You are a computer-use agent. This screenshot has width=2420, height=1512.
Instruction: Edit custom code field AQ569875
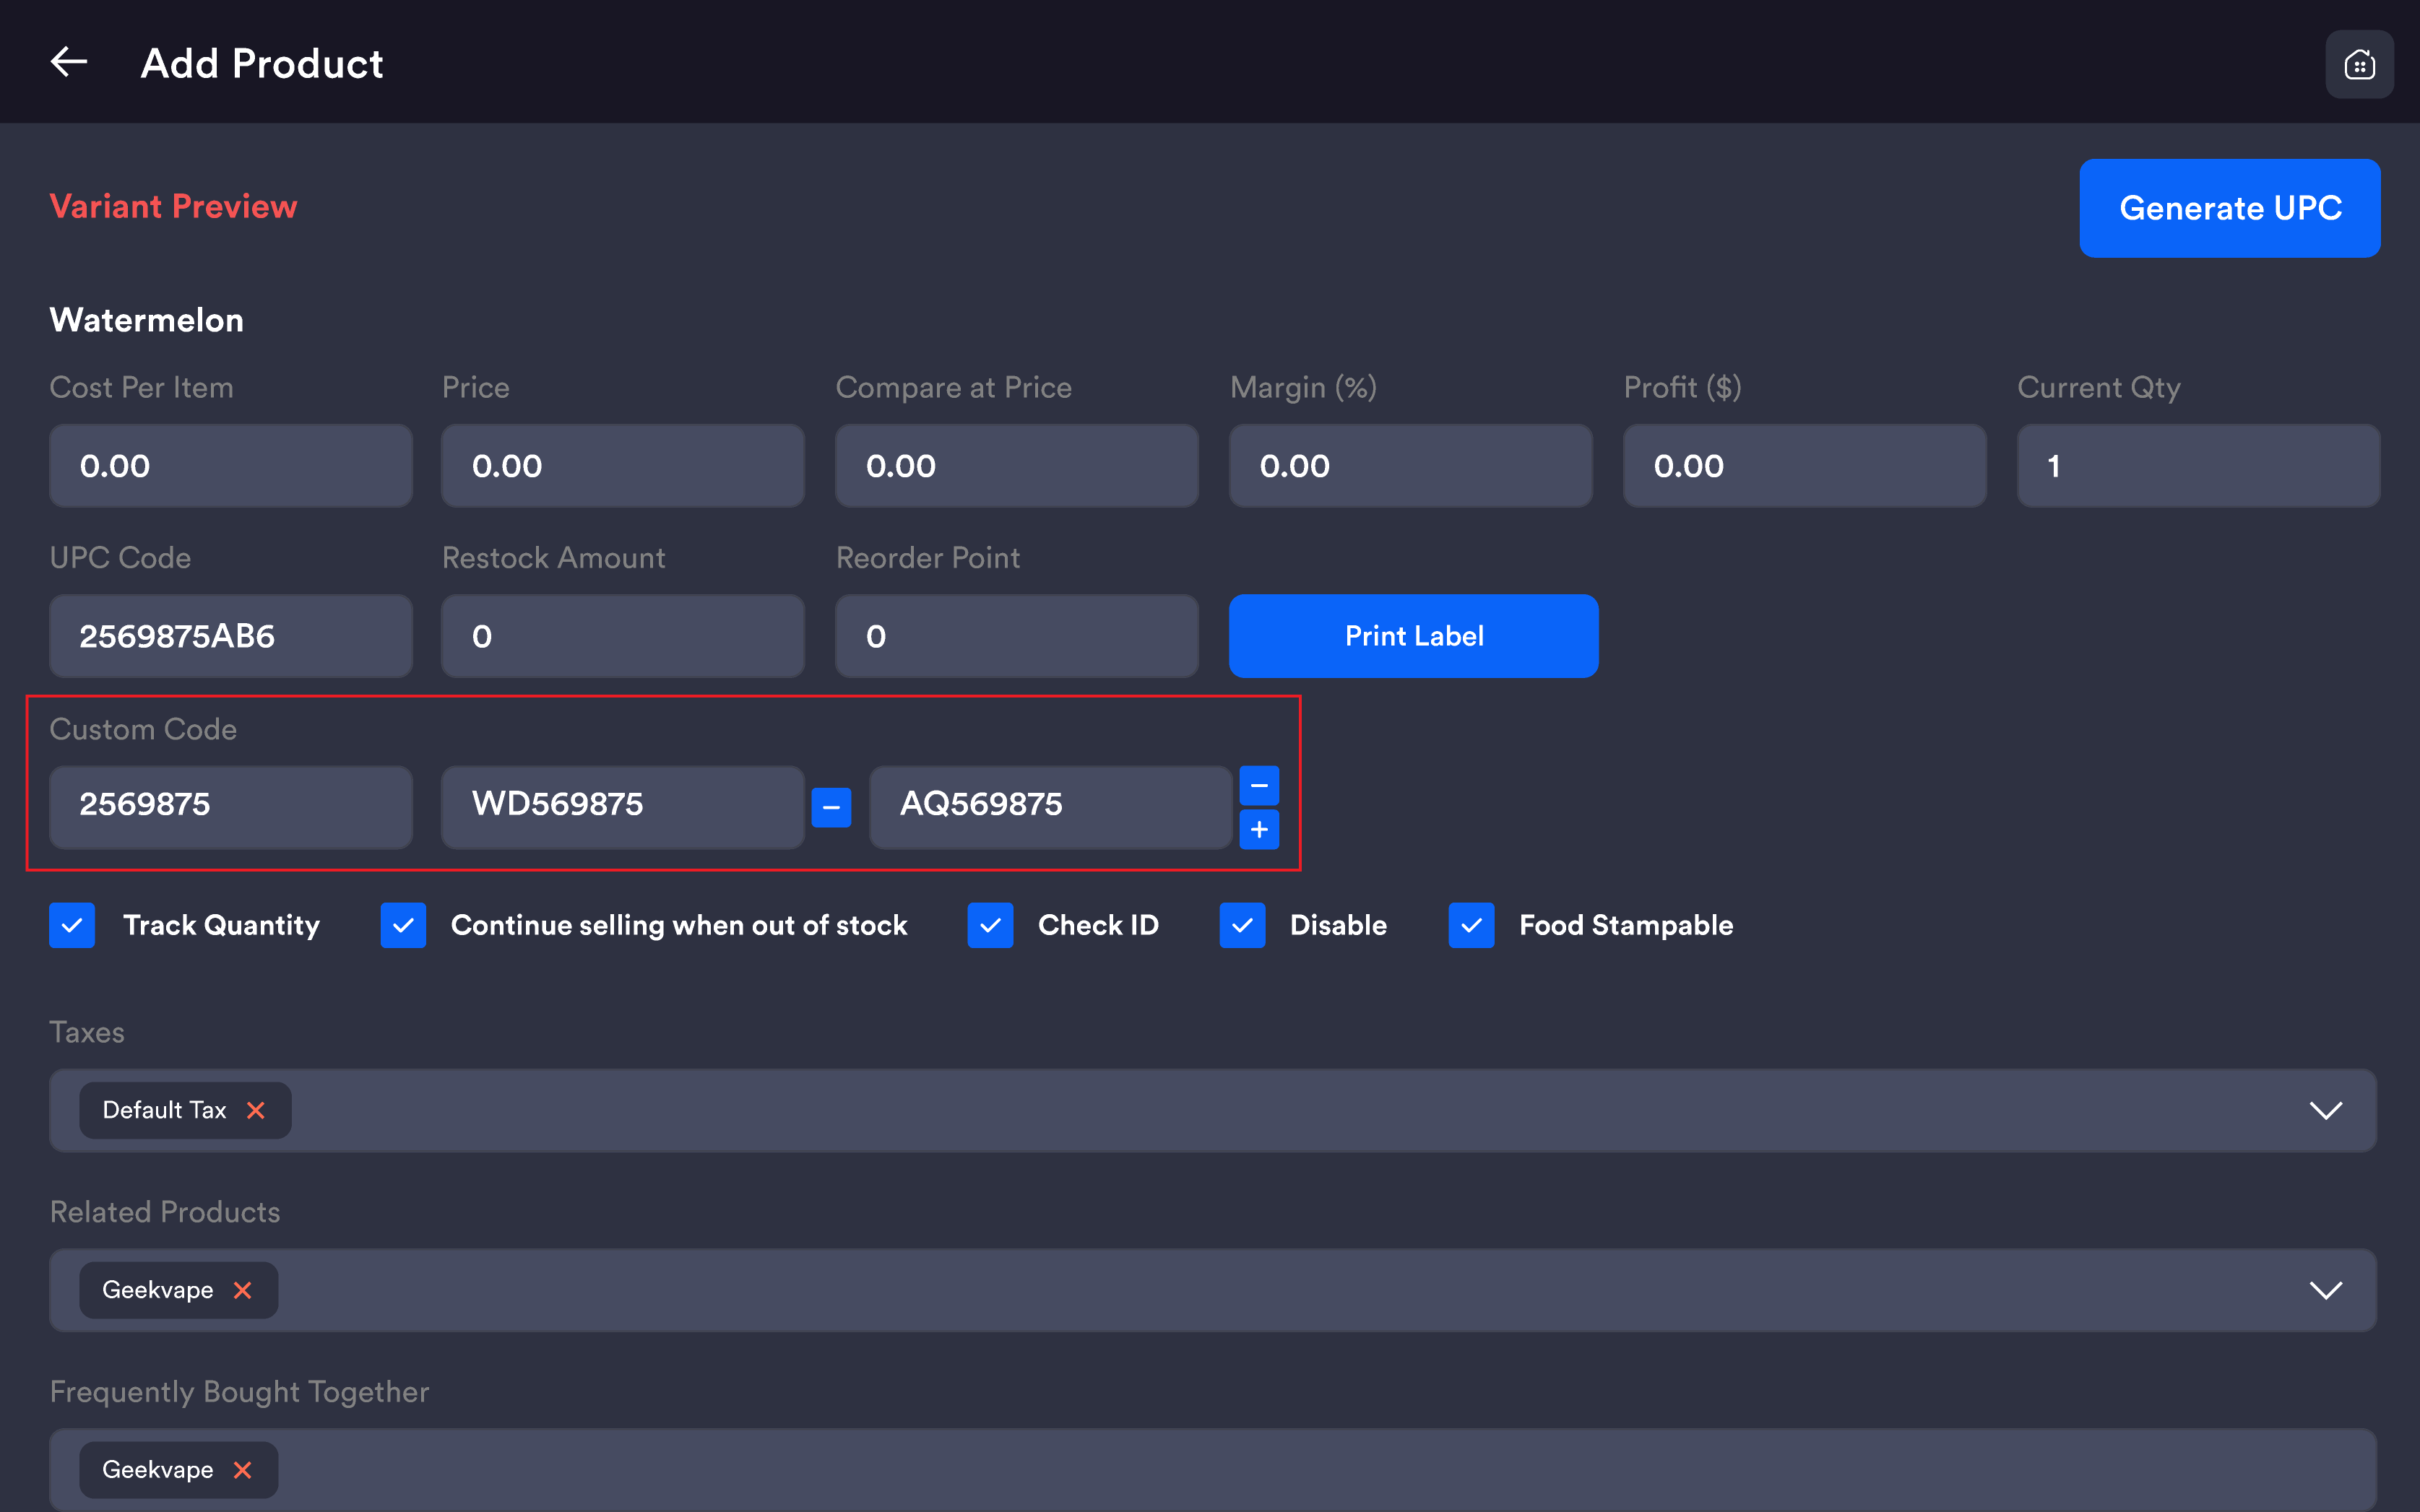[1051, 807]
